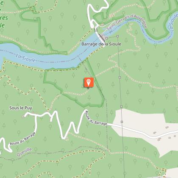The image size is (178, 178).
Task: Click the power tower icon near the dam
Action: 107,38
